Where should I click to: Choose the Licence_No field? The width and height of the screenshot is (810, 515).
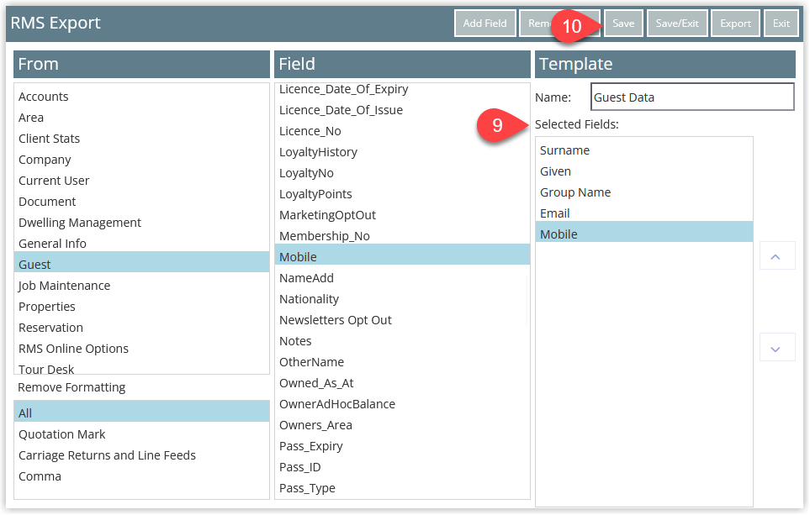coord(402,131)
